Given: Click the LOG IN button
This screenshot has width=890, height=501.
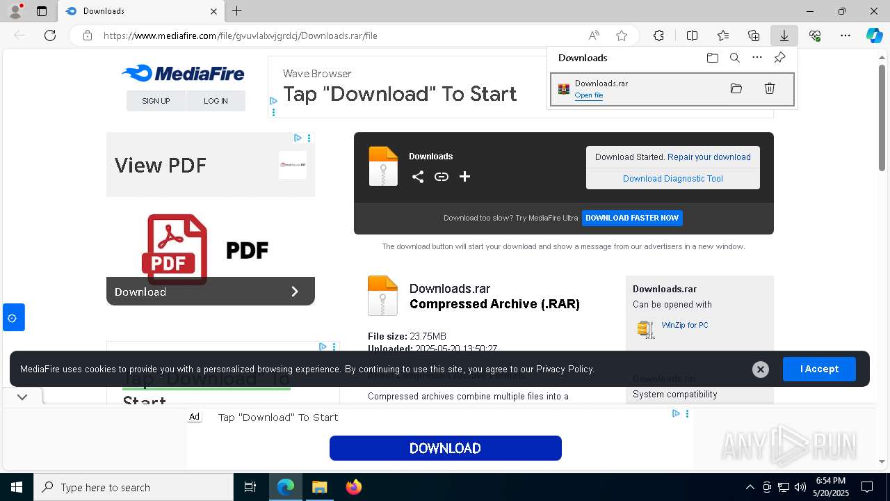Looking at the screenshot, I should point(216,101).
